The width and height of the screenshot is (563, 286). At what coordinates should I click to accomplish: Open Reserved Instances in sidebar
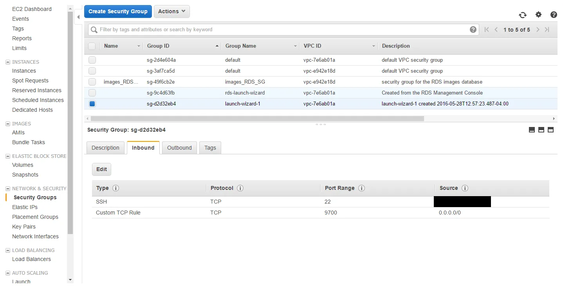[x=37, y=90]
